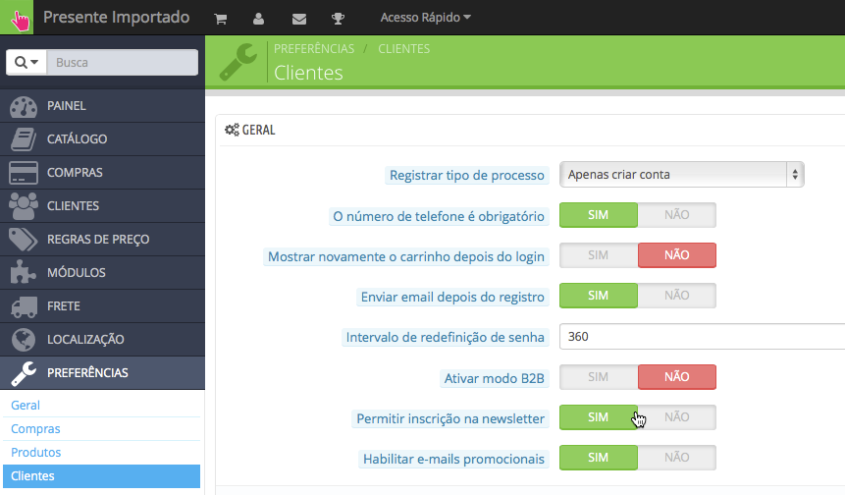Screen dimensions: 845x495
Task: Click the Catálogo book icon
Action: pyautogui.click(x=24, y=139)
